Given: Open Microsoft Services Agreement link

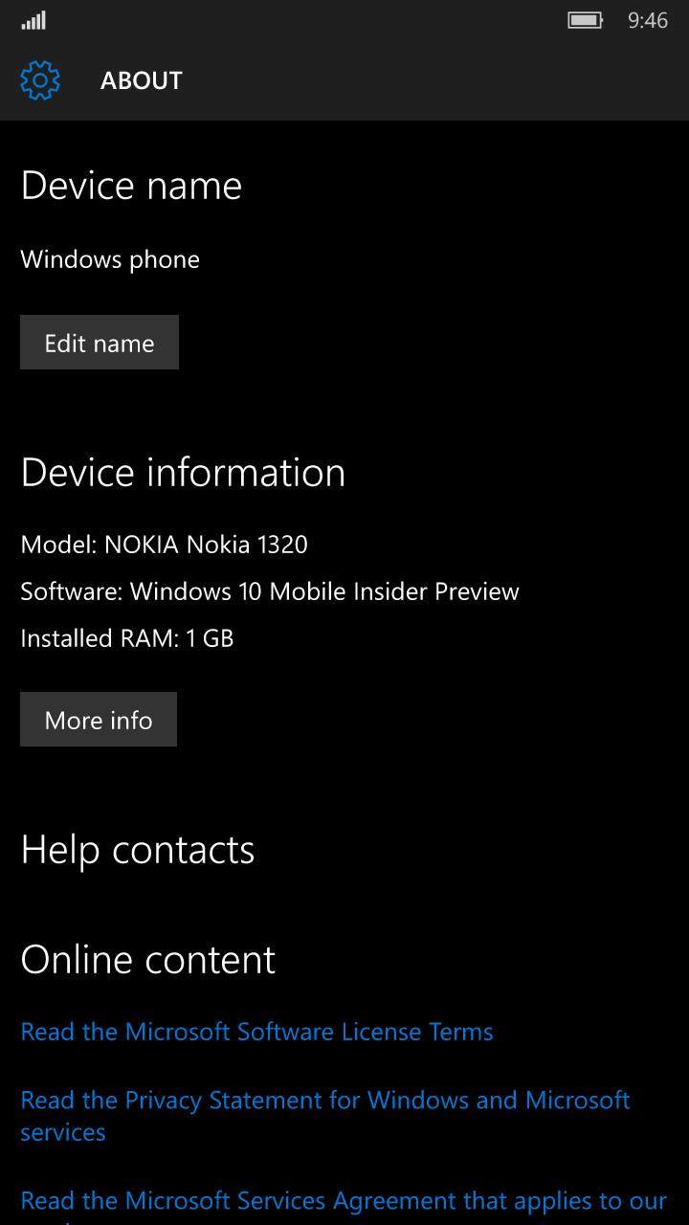Looking at the screenshot, I should click(x=344, y=1206).
